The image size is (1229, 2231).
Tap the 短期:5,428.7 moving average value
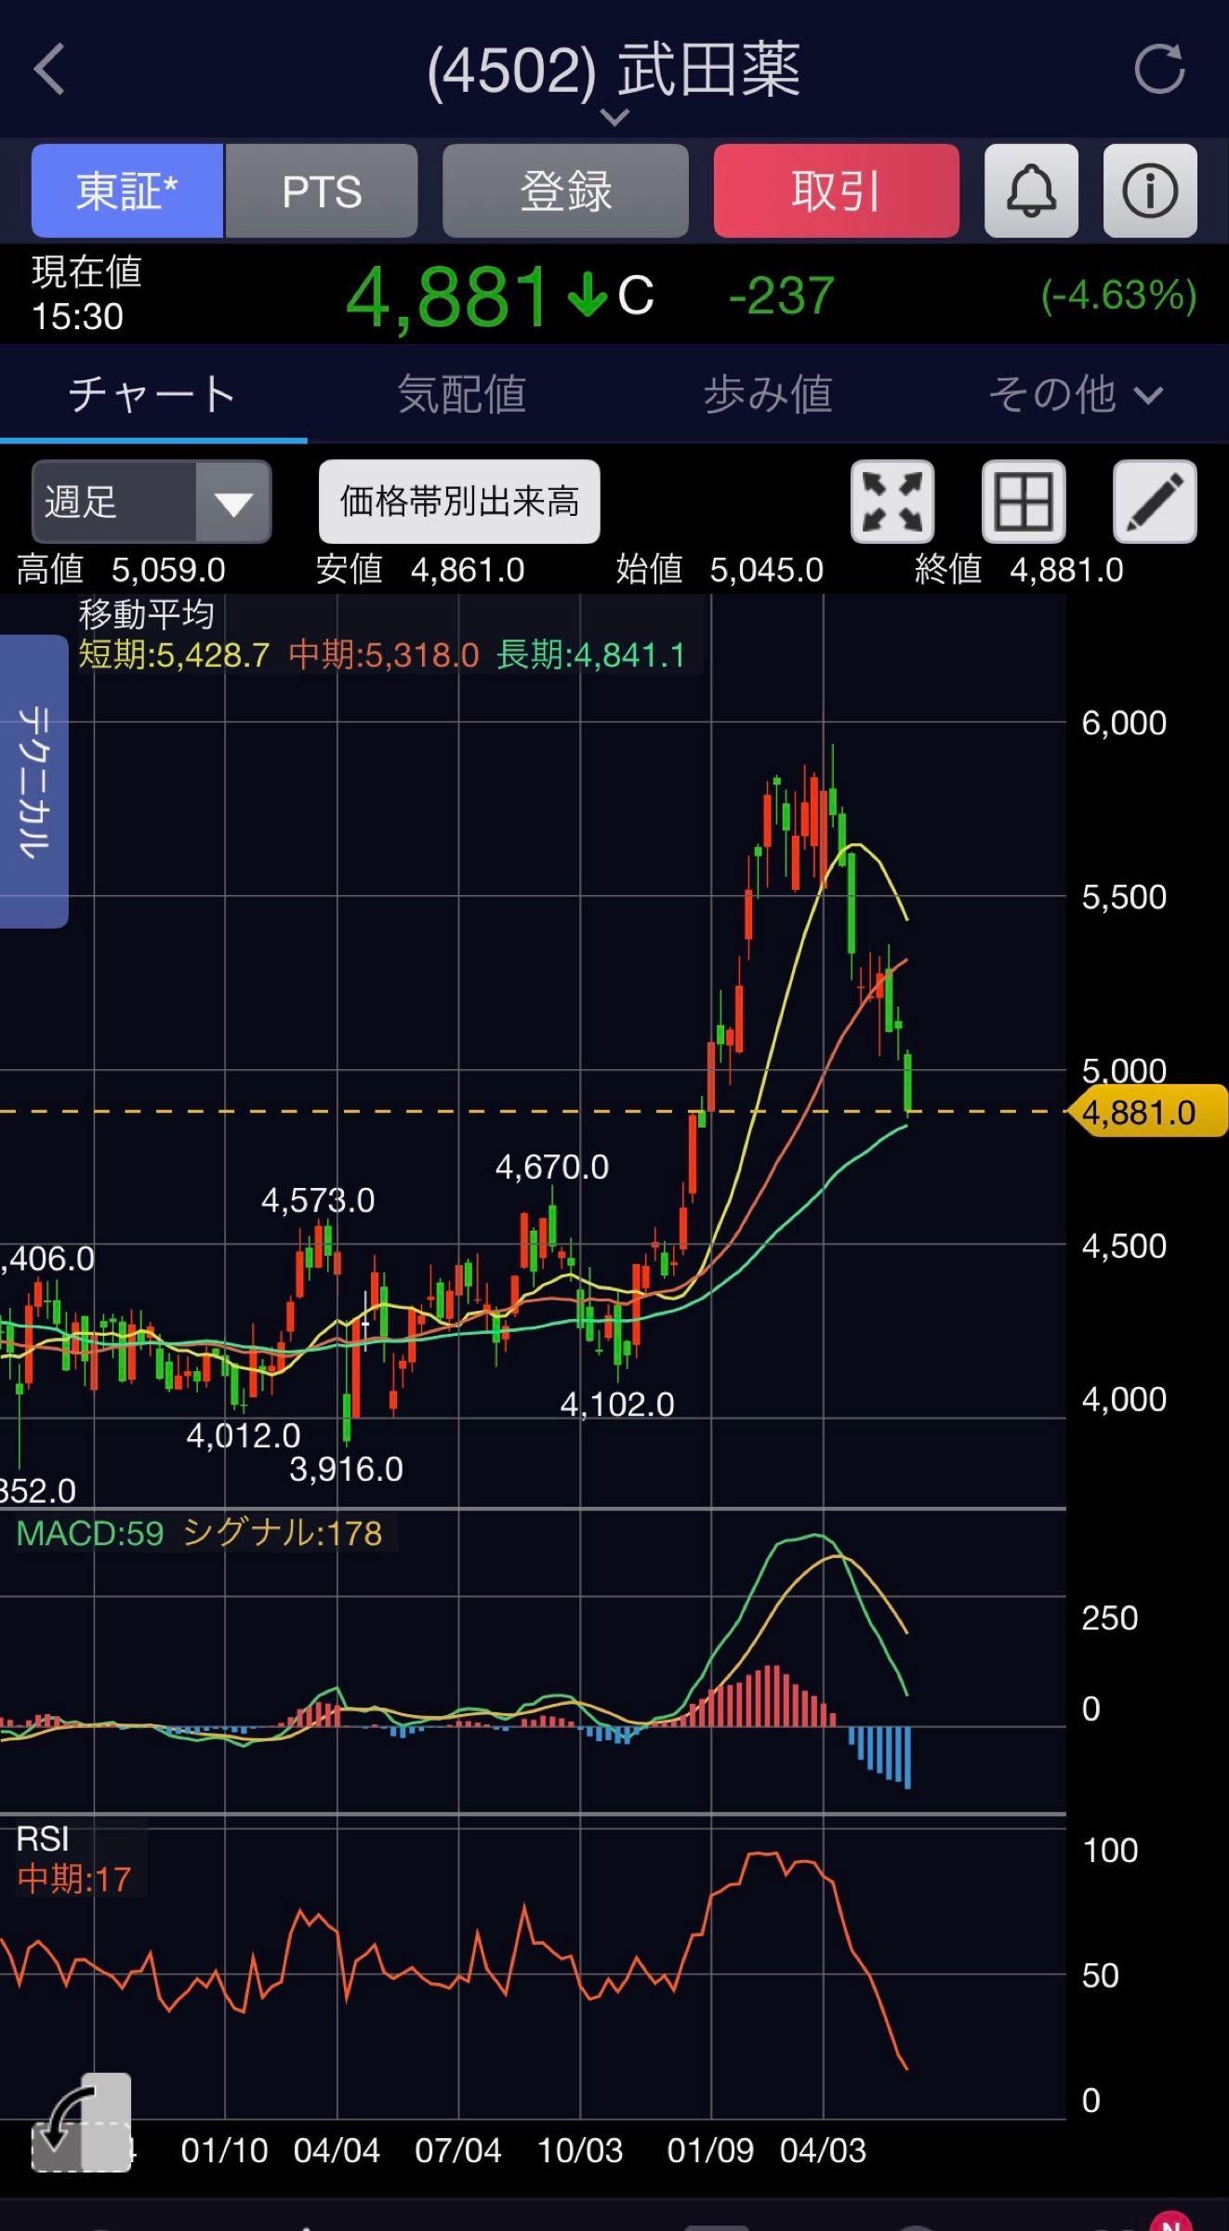point(174,655)
